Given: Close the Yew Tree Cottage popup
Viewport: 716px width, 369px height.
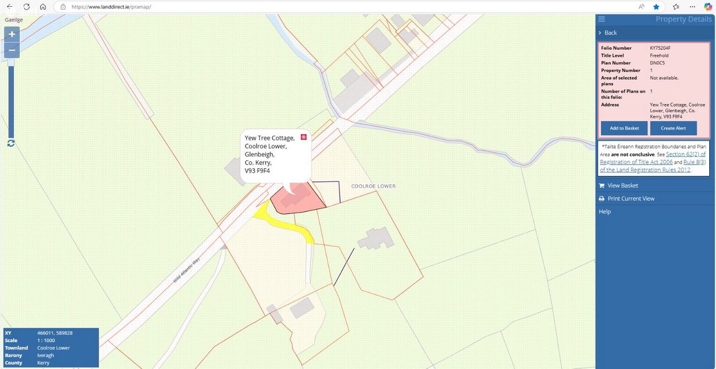Looking at the screenshot, I should pyautogui.click(x=304, y=137).
